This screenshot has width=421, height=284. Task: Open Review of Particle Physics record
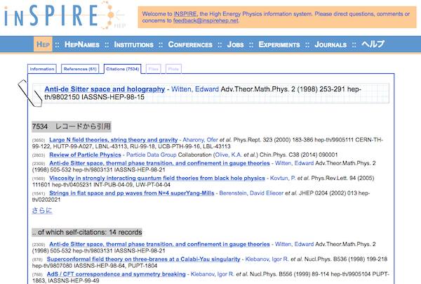(85, 155)
